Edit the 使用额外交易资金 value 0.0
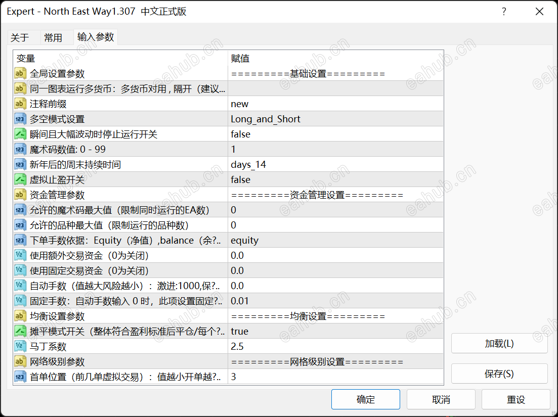This screenshot has height=417, width=558. point(335,256)
